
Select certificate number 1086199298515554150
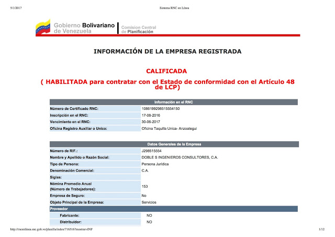click(161, 109)
